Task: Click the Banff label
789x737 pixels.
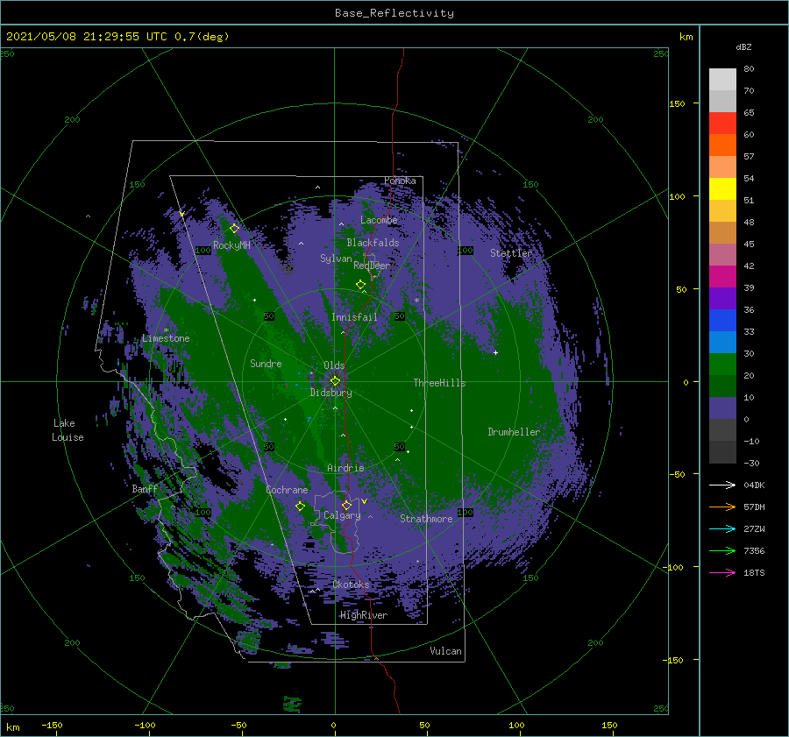Action: pos(145,489)
